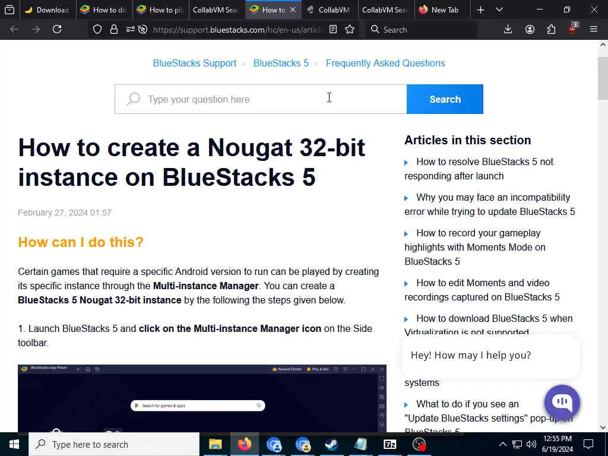The width and height of the screenshot is (608, 456).
Task: Open edit Moments and video recordings article
Action: click(x=482, y=290)
